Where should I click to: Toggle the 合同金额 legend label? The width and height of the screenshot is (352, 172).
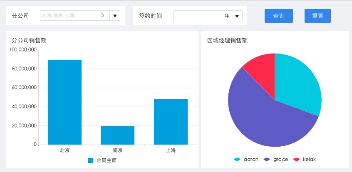107,160
